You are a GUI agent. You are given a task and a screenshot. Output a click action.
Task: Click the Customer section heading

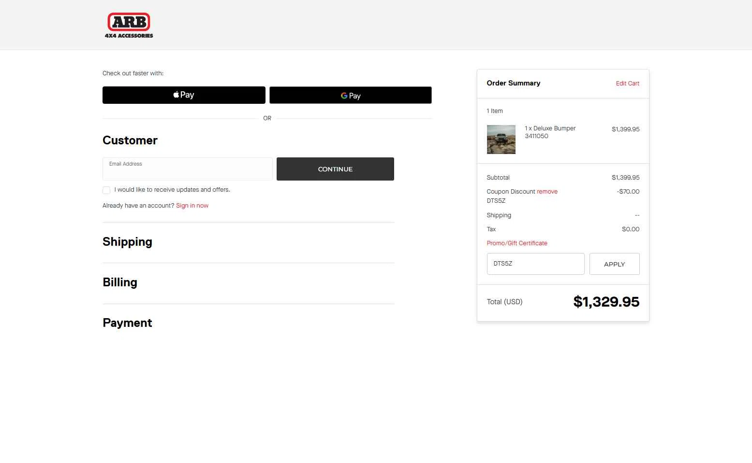click(130, 140)
